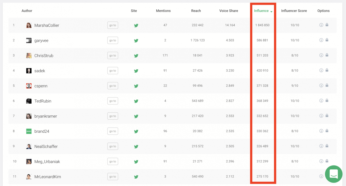Click TedRubin's lock icon

tap(327, 100)
